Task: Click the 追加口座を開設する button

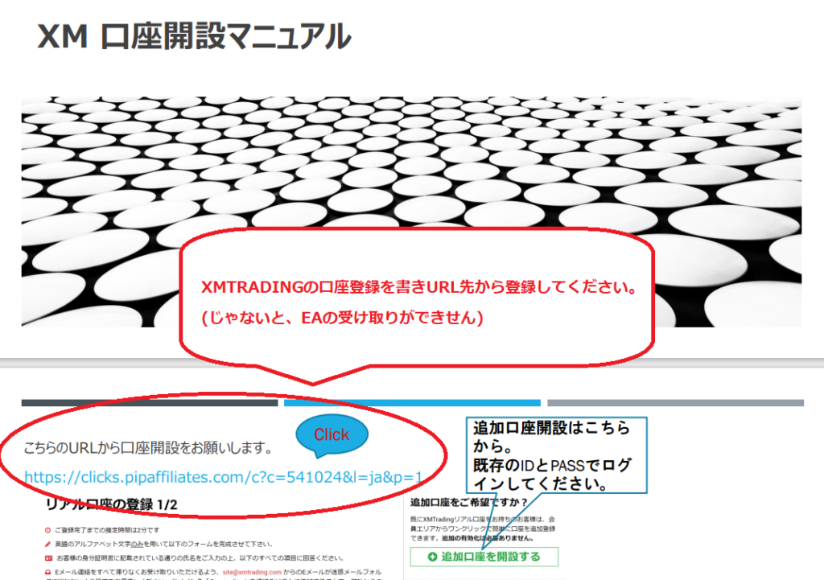Action: click(x=484, y=557)
